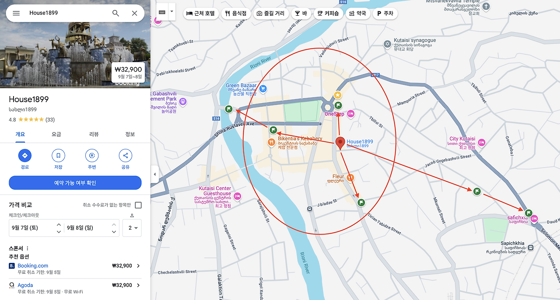560x300 pixels.
Task: Click the Green Bazaar shopping cart pin
Action: [x=263, y=89]
